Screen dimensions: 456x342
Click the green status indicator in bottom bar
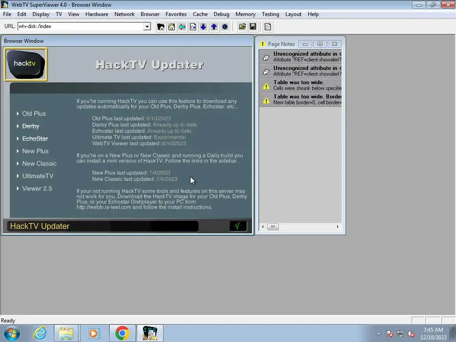coord(238,226)
